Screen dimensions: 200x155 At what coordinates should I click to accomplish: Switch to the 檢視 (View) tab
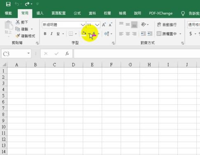(122, 13)
